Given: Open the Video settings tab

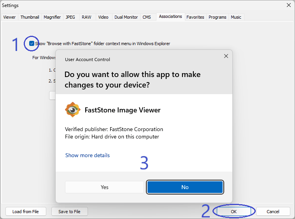Looking at the screenshot, I should coord(103,17).
